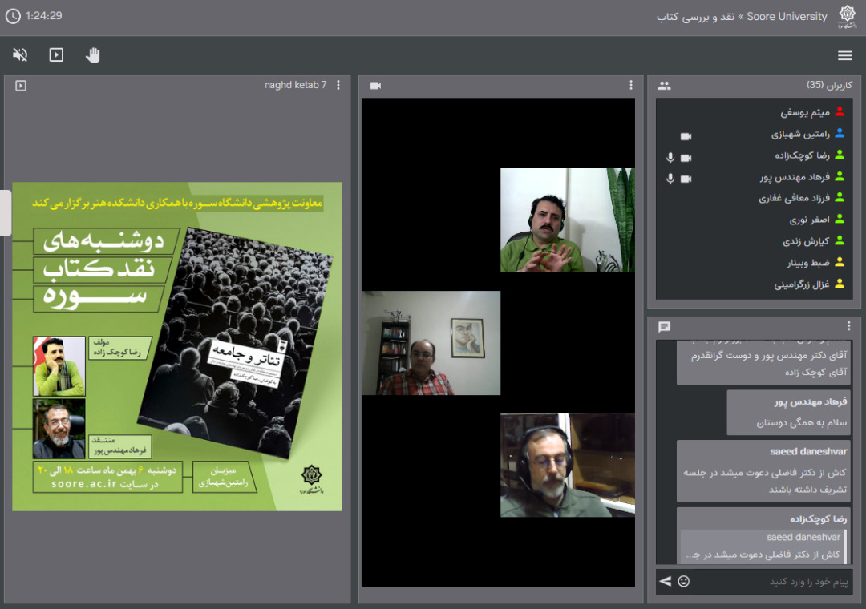Click the users panel people icon
Image resolution: width=866 pixels, height=609 pixels.
pos(665,86)
